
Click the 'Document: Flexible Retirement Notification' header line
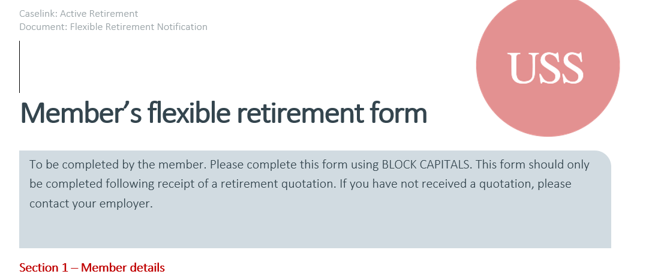pyautogui.click(x=113, y=27)
